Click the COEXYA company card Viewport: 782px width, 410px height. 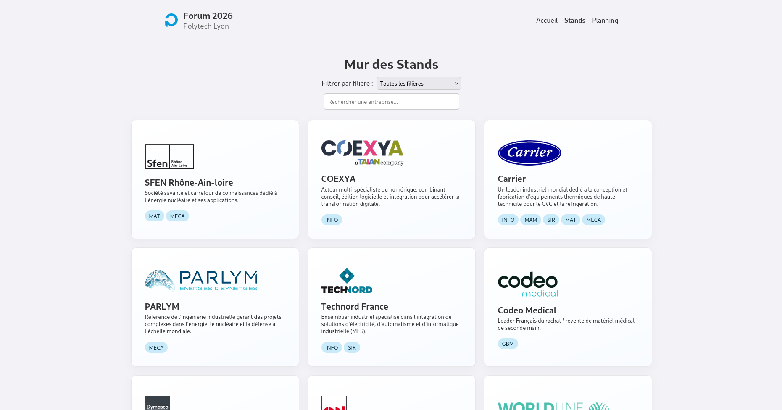(x=391, y=179)
